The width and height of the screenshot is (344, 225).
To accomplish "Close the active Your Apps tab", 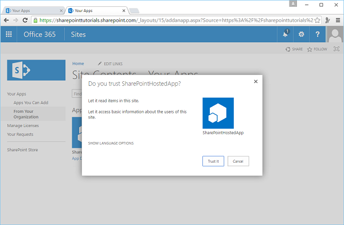I will pos(124,10).
